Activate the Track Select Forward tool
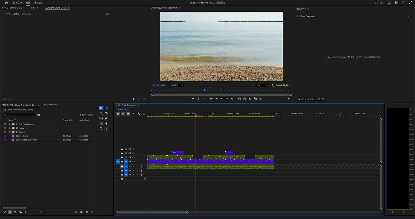 click(x=106, y=108)
